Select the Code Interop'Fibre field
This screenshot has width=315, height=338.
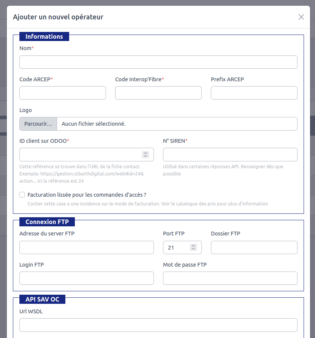coord(158,93)
